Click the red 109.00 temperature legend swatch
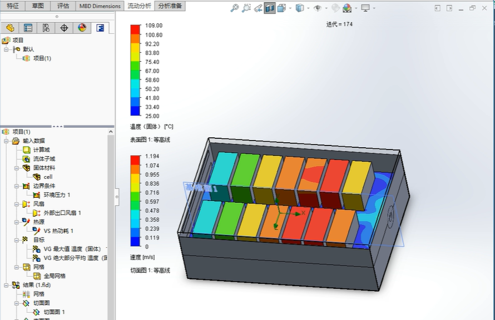 [x=135, y=29]
